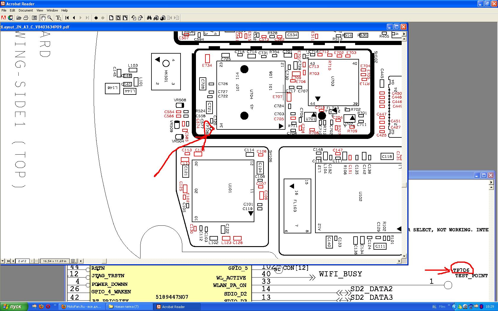498x311 pixels.
Task: Launch Firefox from quick launch
Action: [x=41, y=307]
